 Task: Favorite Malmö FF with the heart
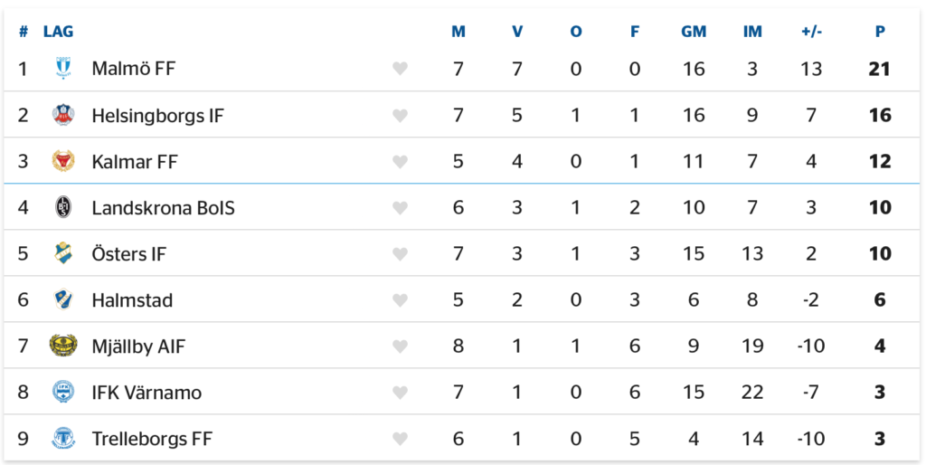point(401,69)
